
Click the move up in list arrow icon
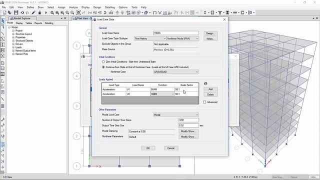click(117, 12)
